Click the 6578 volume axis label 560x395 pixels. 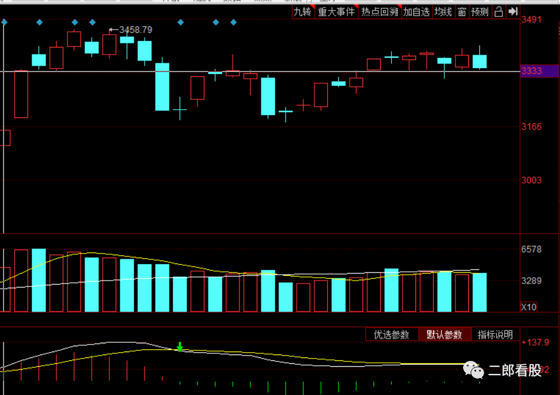click(x=531, y=249)
